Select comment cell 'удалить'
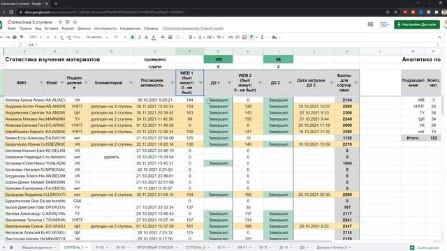 [x=112, y=157]
